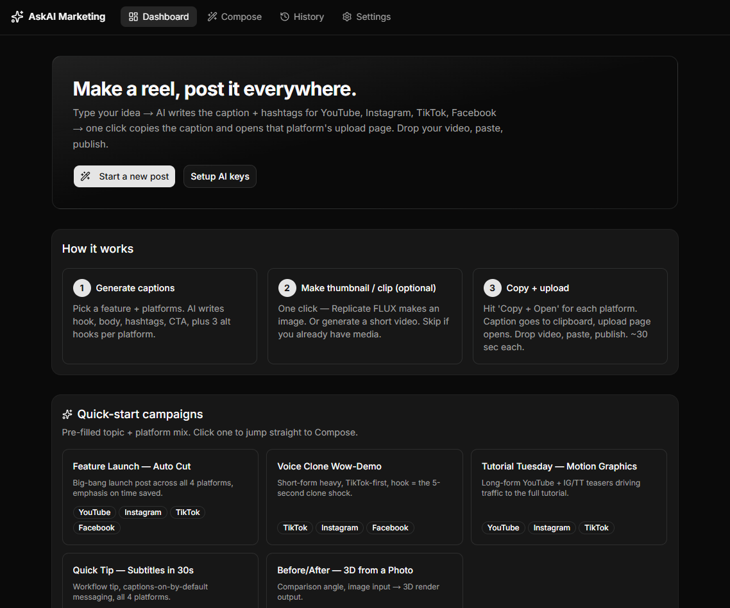
Task: Go to the History tab
Action: click(x=302, y=17)
